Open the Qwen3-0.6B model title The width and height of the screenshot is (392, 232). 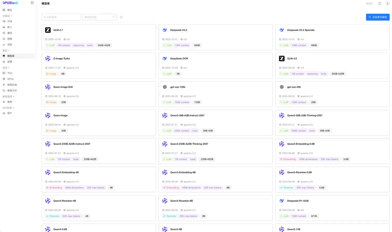click(60, 229)
